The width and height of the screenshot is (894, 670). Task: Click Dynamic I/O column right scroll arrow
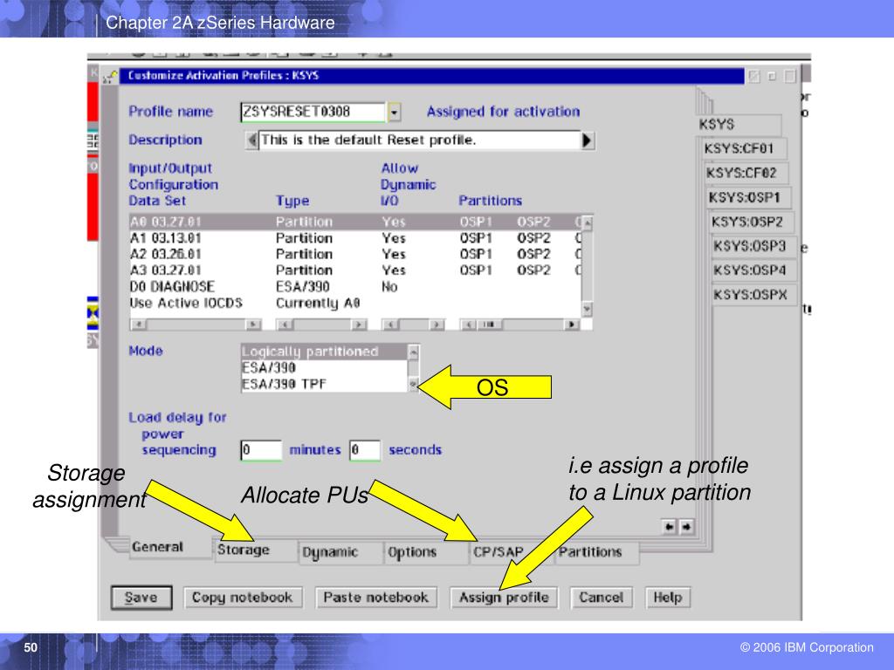coord(437,325)
